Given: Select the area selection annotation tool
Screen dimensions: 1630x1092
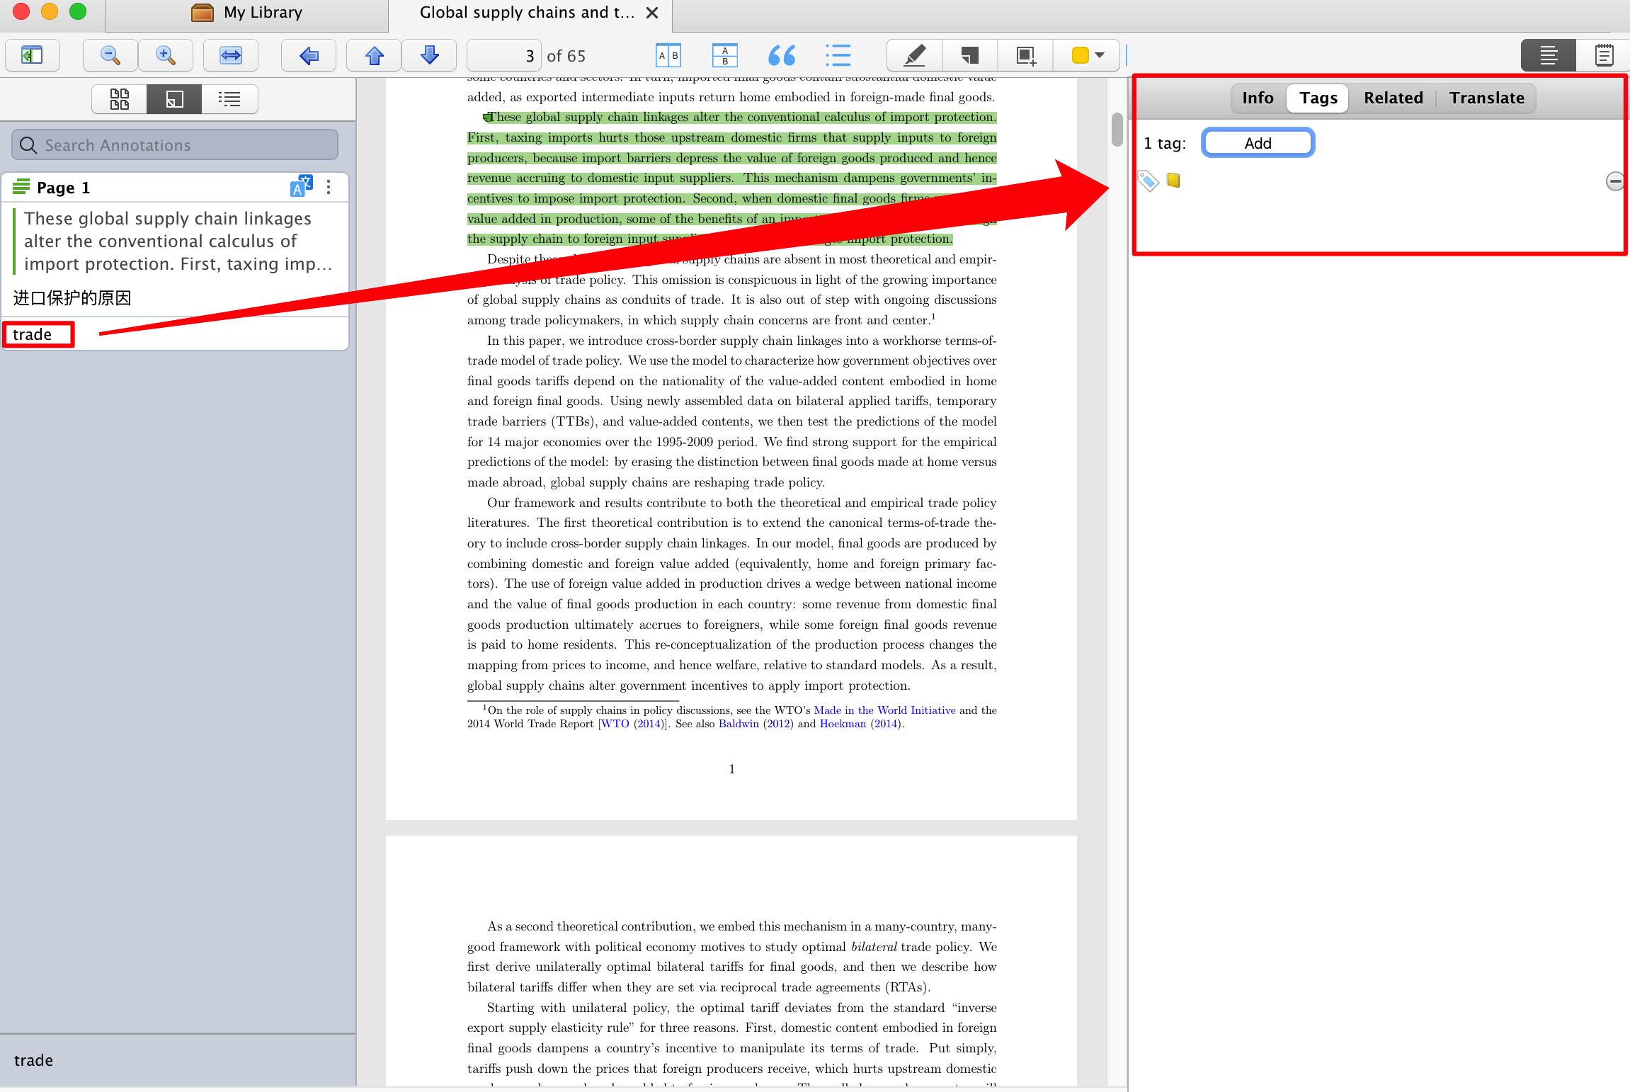Looking at the screenshot, I should pyautogui.click(x=1025, y=55).
